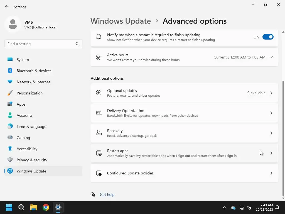
Task: Click the Accounts person icon
Action: pos(10,115)
